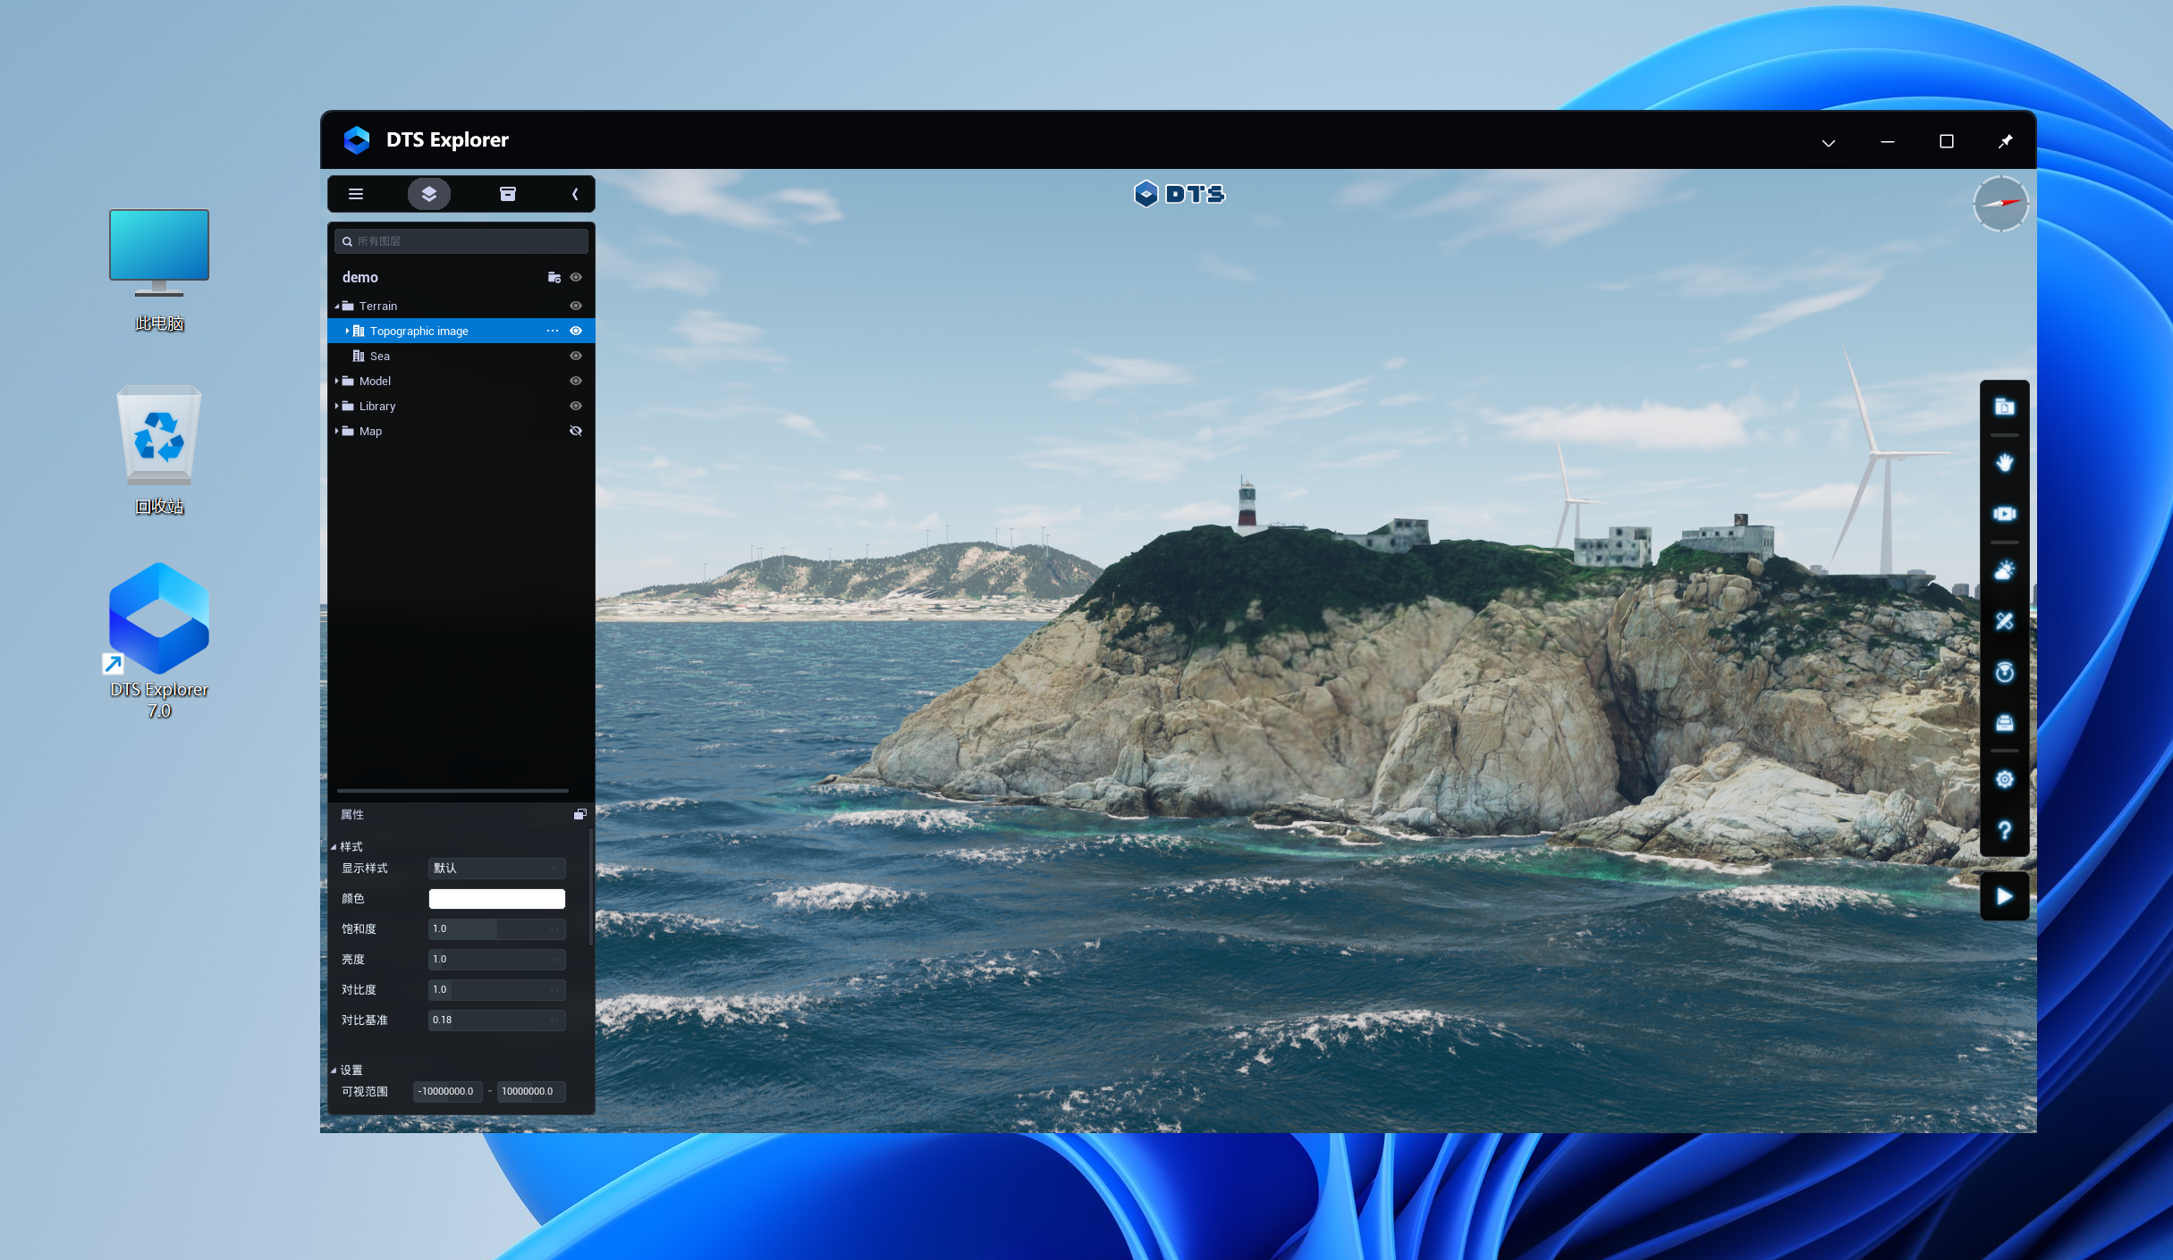2173x1260 pixels.
Task: Click the demo project title
Action: pyautogui.click(x=360, y=277)
